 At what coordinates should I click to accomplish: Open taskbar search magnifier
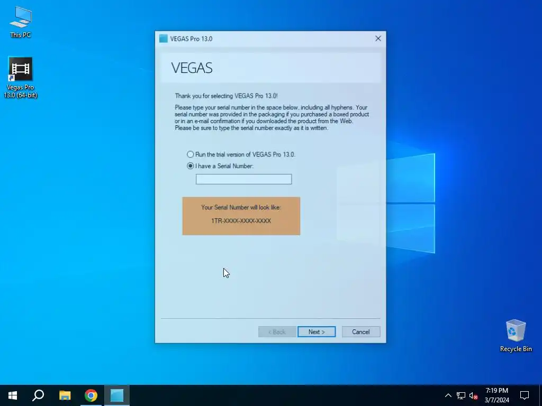point(38,395)
